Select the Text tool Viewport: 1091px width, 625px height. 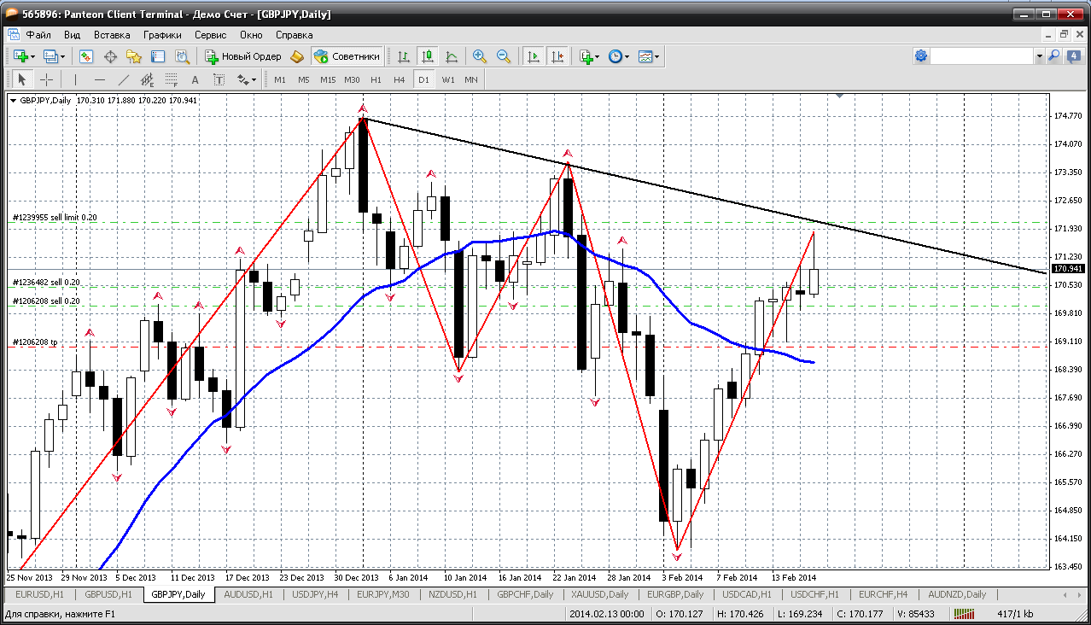click(x=195, y=79)
